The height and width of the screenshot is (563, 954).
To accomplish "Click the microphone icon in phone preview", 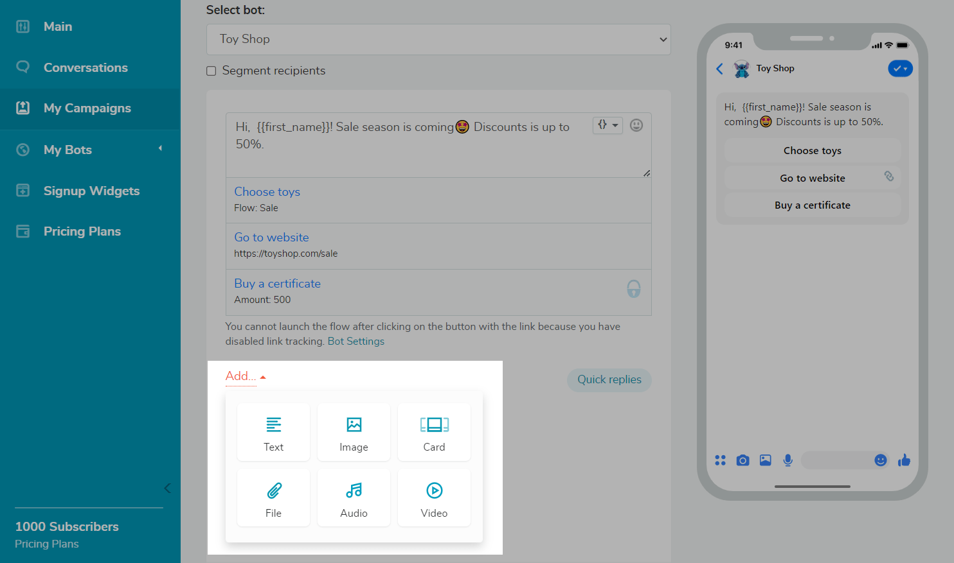I will click(788, 460).
